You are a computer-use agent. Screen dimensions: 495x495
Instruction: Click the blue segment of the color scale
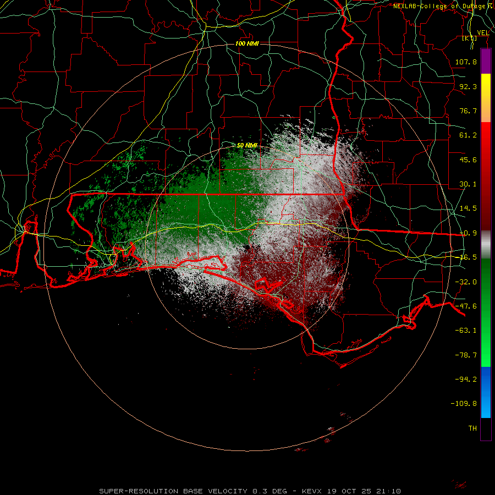click(x=486, y=392)
